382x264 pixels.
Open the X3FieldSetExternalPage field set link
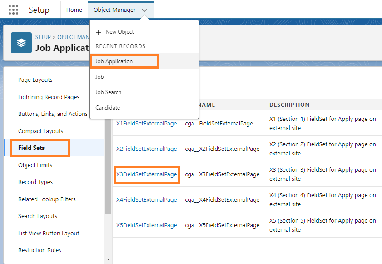pos(146,174)
